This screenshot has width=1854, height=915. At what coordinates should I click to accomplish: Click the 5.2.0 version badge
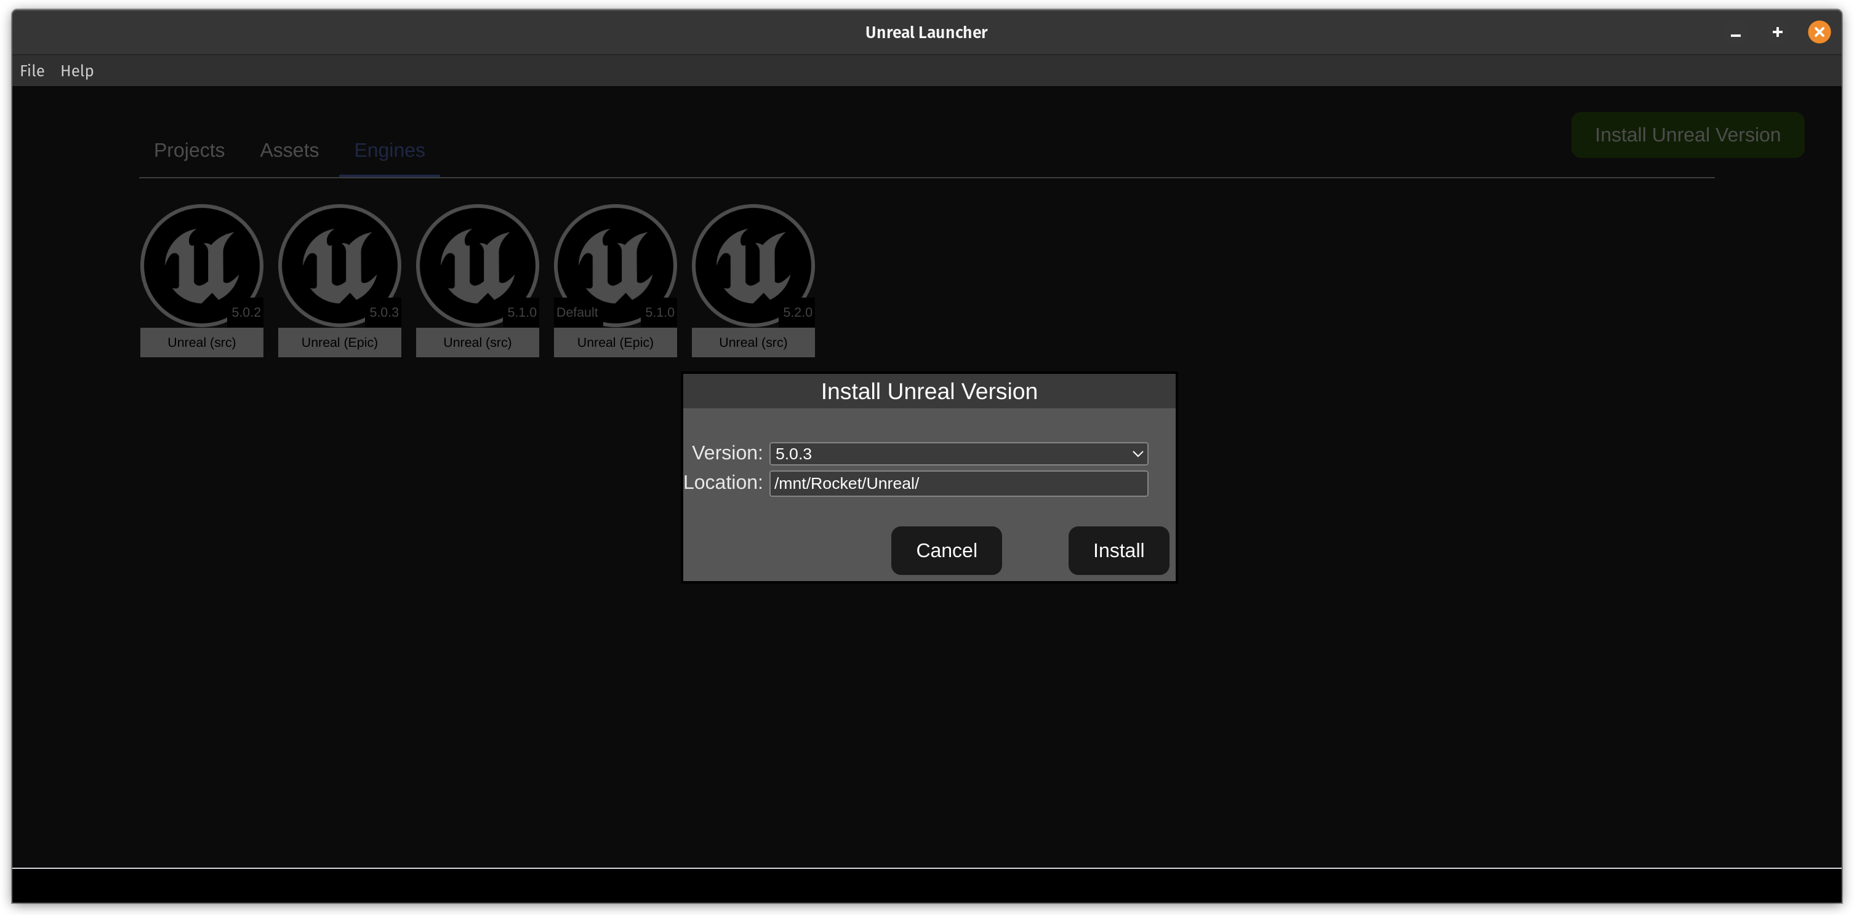pyautogui.click(x=798, y=312)
